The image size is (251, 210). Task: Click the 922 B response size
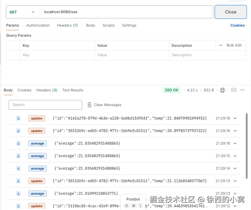pyautogui.click(x=209, y=90)
